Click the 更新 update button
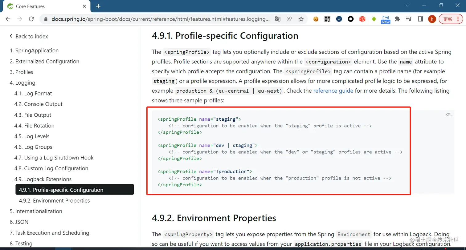The height and width of the screenshot is (250, 466). 451,19
